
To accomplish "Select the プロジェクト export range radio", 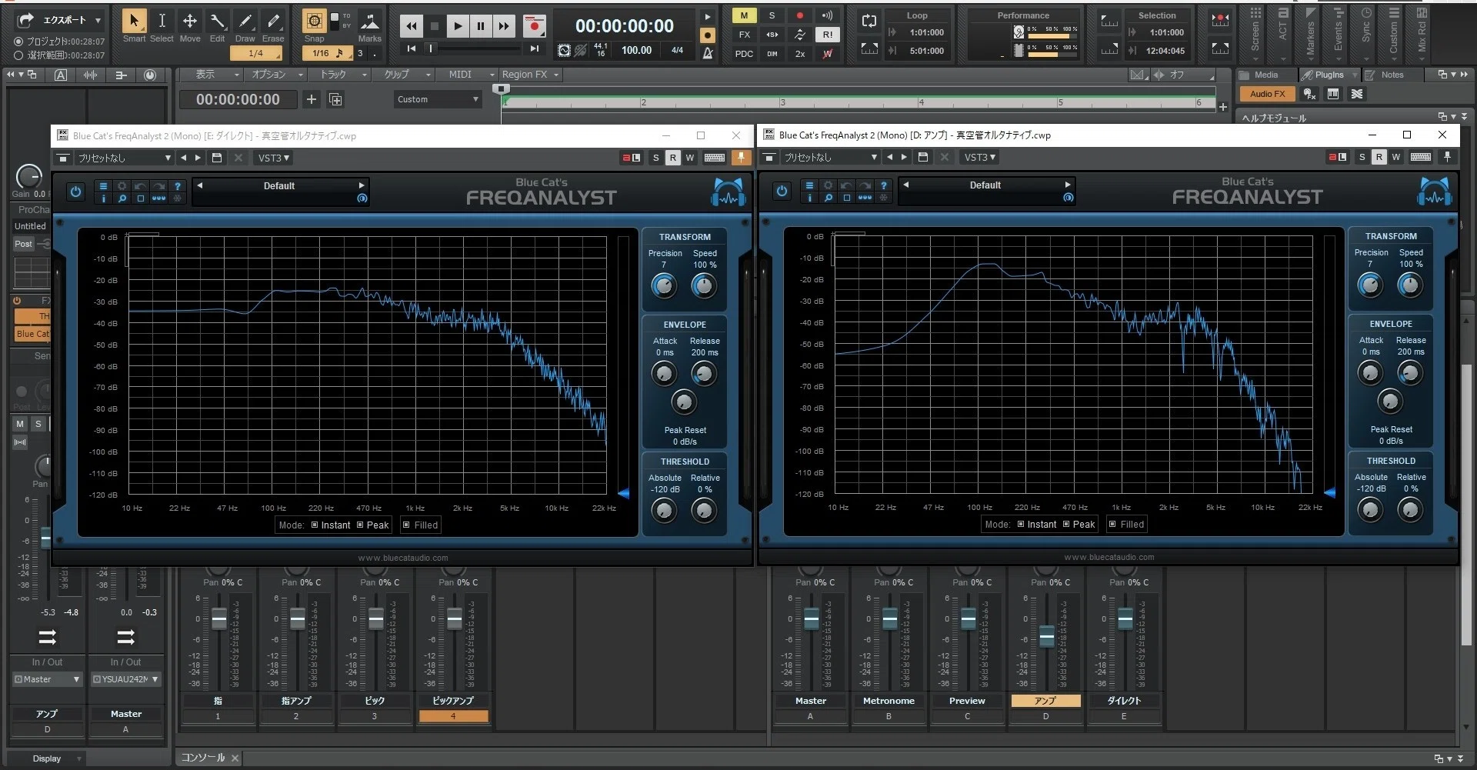I will click(x=18, y=42).
